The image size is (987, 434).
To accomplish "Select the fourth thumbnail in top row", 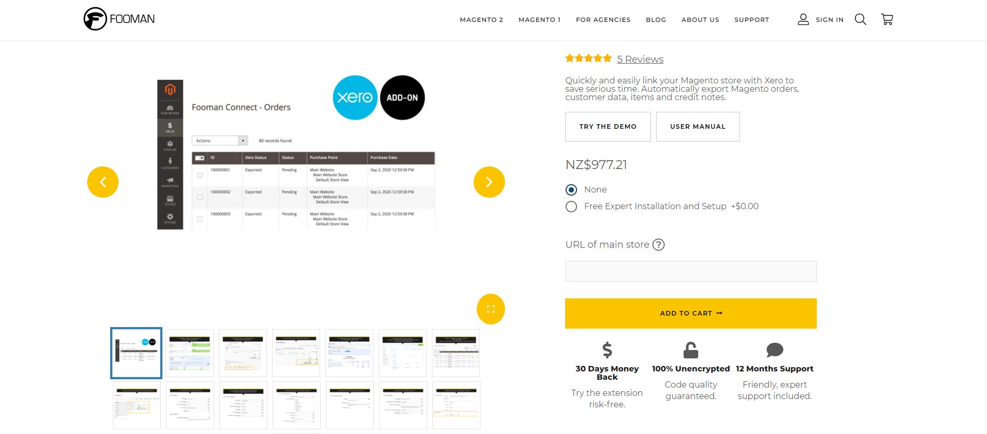I will tap(296, 353).
